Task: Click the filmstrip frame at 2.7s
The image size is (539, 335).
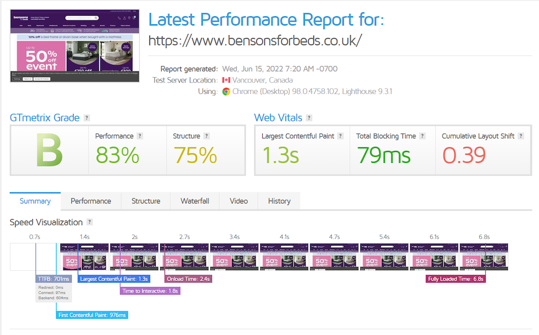Action: pyautogui.click(x=184, y=257)
